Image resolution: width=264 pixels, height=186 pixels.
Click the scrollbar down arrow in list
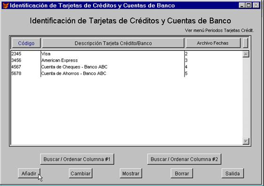(246, 141)
